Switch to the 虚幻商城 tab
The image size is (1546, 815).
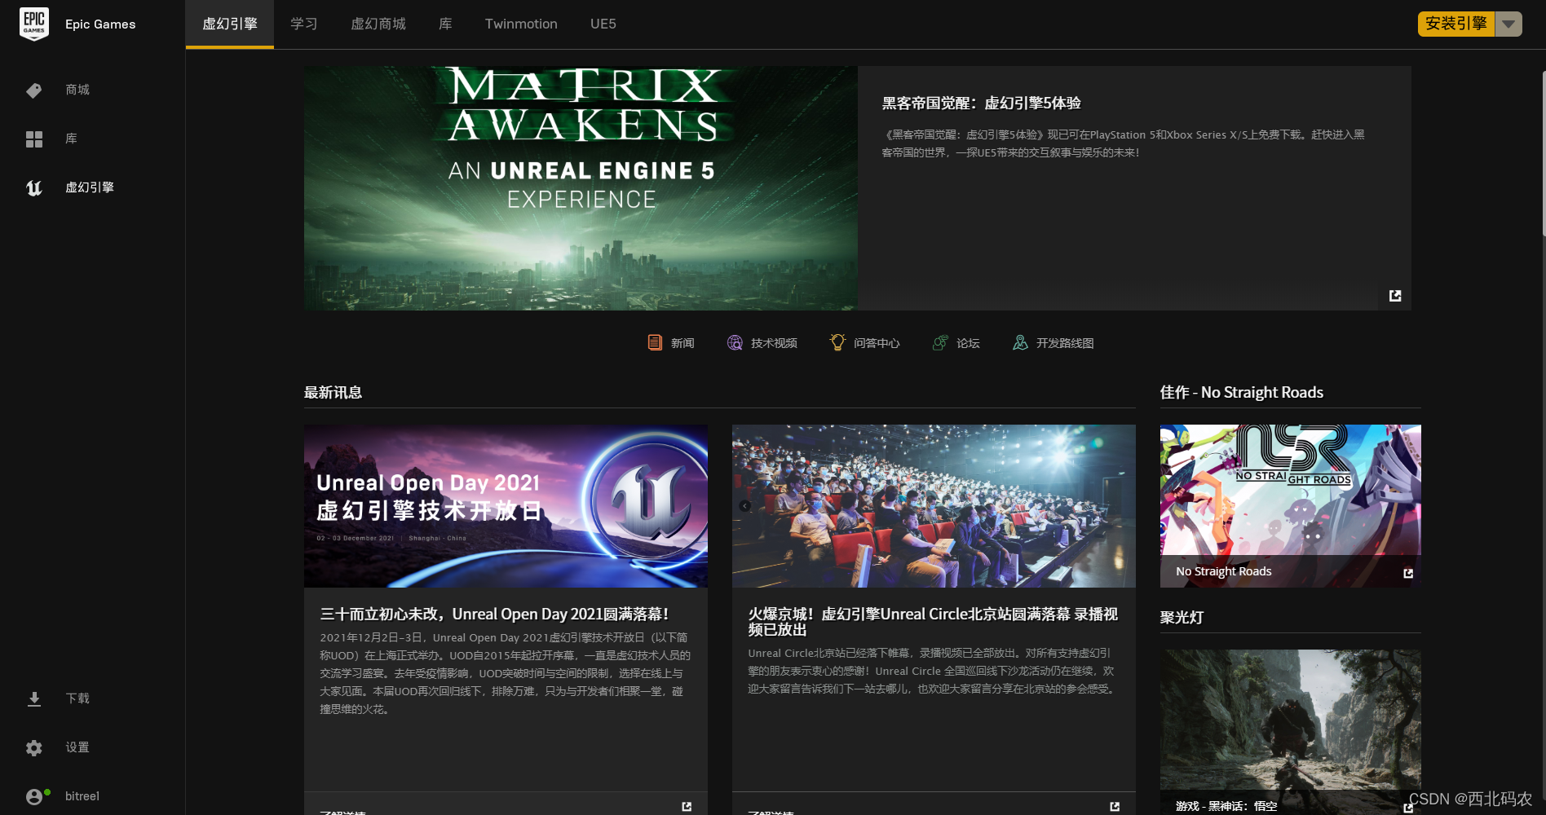point(378,24)
